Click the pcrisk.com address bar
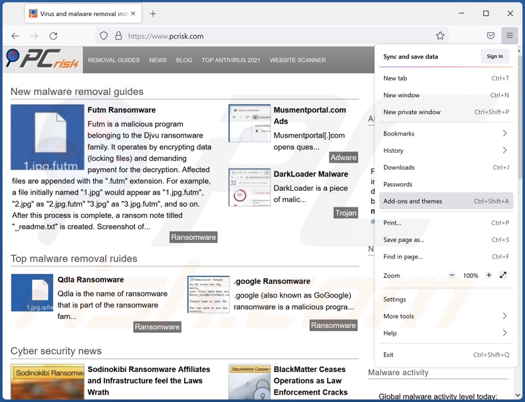This screenshot has height=402, width=525. pos(266,36)
